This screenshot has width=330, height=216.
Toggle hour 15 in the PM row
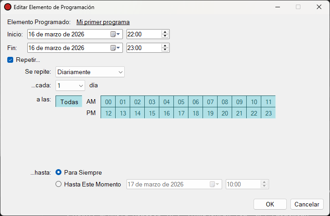(152, 113)
